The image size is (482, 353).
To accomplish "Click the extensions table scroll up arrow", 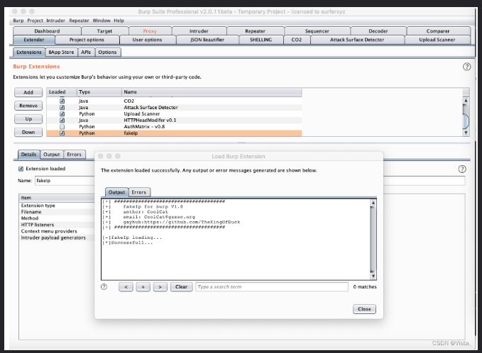I will point(466,101).
